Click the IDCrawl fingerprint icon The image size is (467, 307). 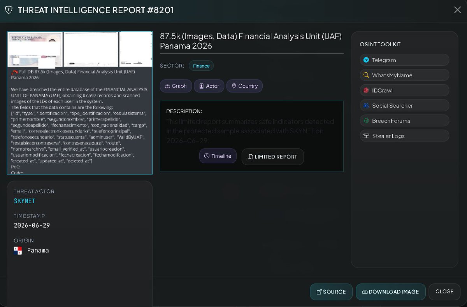pos(366,90)
